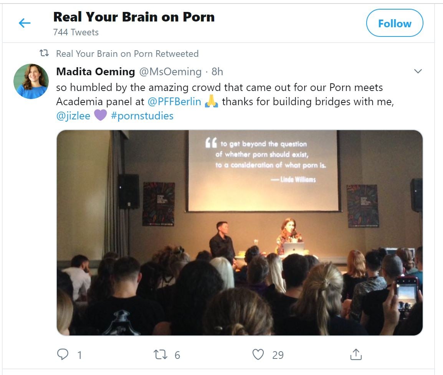Click the 6 retweets count
This screenshot has height=375, width=443.
tap(177, 355)
